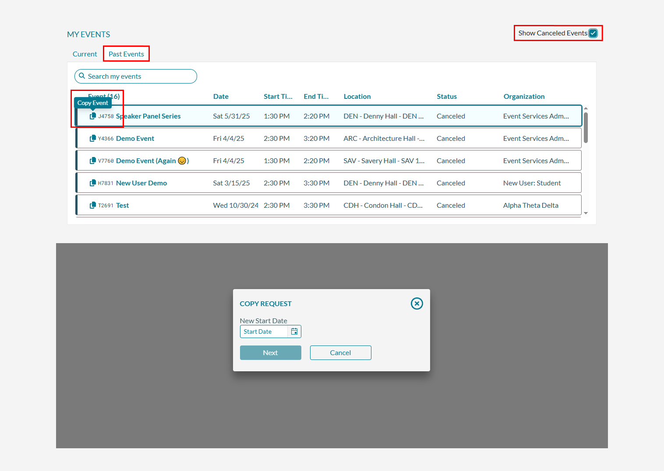Viewport: 664px width, 471px height.
Task: Focus the Search my events field
Action: pyautogui.click(x=136, y=76)
